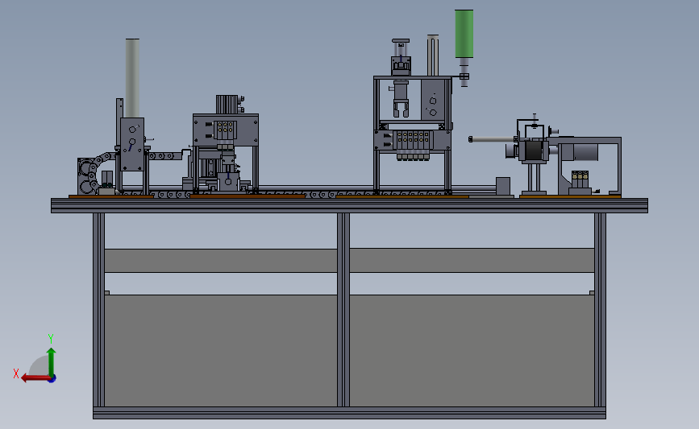Viewport: 699px width, 429px height.
Task: Click the bottom base rail of the table frame
Action: [x=349, y=413]
